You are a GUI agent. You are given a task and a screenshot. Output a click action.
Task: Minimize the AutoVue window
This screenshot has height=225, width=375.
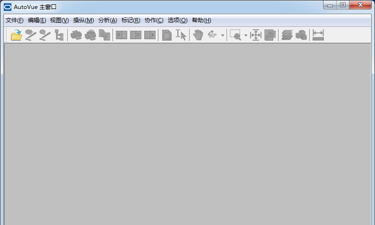(330, 5)
